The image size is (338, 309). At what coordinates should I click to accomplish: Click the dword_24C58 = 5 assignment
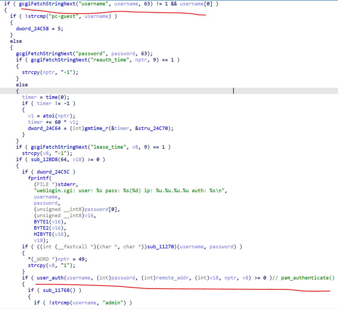[40, 29]
